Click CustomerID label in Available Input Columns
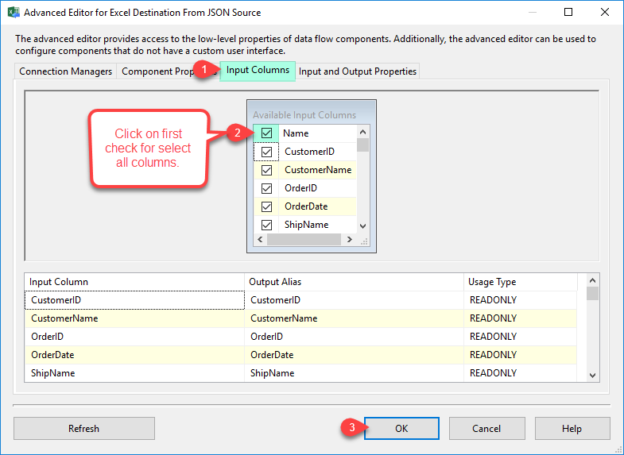Screen dimensions: 624x455 click(x=309, y=152)
